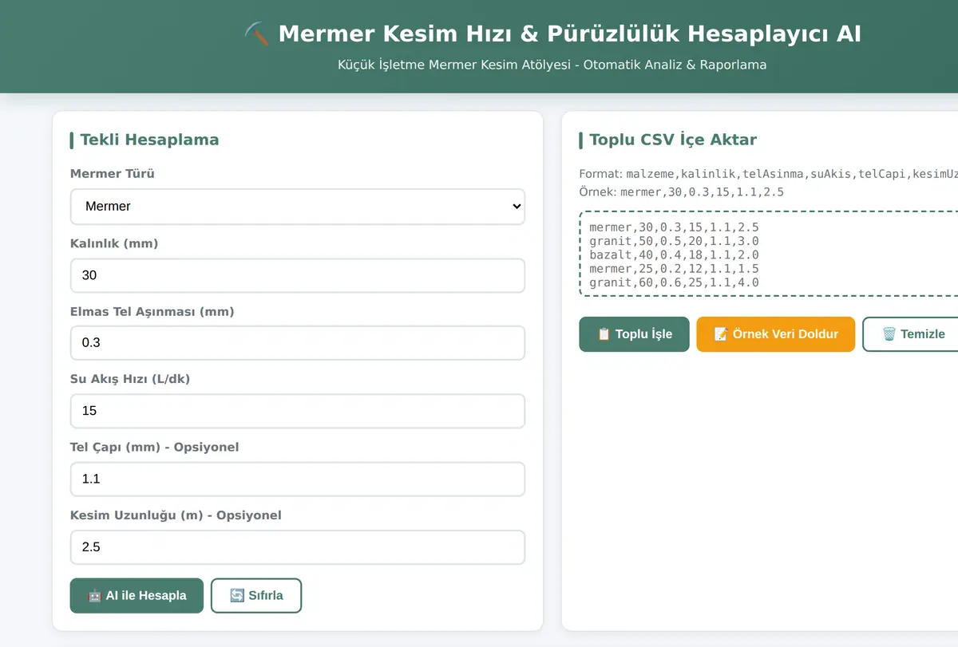Viewport: 958px width, 647px height.
Task: Click the Kalınlık (mm) label
Action: coord(114,243)
